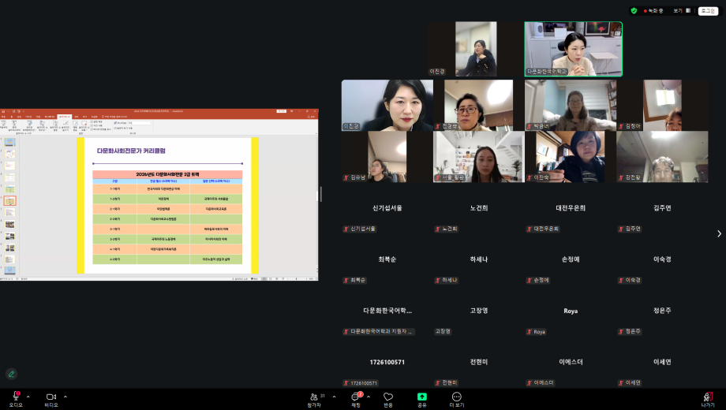Select the orange-outlined slide thumbnail in PowerPoint
Screen dimensions: 726x410
[9, 201]
